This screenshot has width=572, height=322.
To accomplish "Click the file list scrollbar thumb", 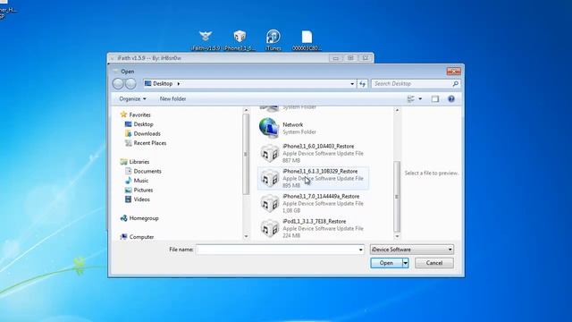I will coord(397,197).
